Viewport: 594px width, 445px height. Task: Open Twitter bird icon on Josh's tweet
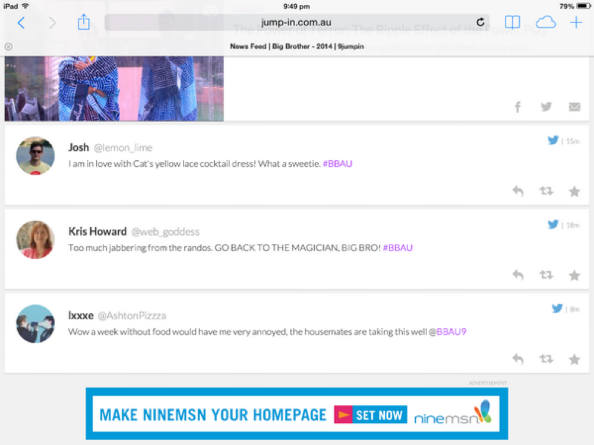(553, 141)
